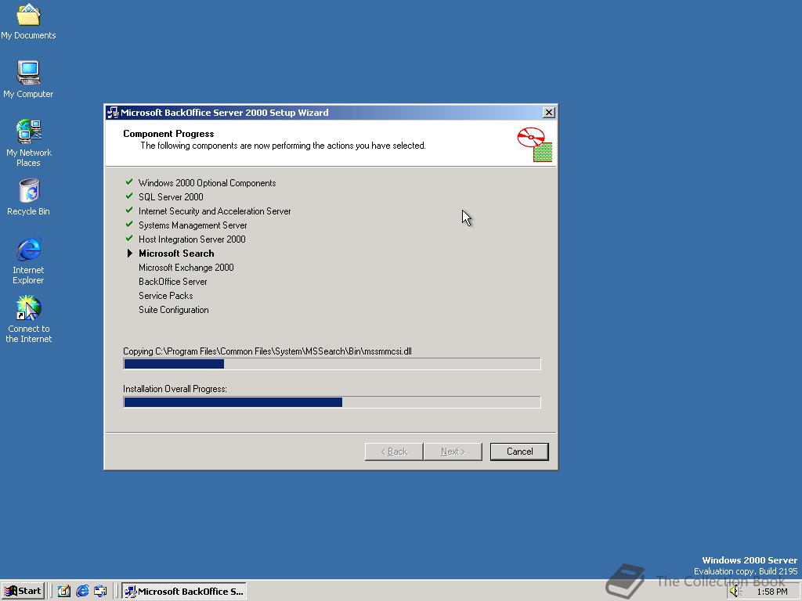This screenshot has height=601, width=802.
Task: Select My Network Places icon
Action: pos(28,143)
